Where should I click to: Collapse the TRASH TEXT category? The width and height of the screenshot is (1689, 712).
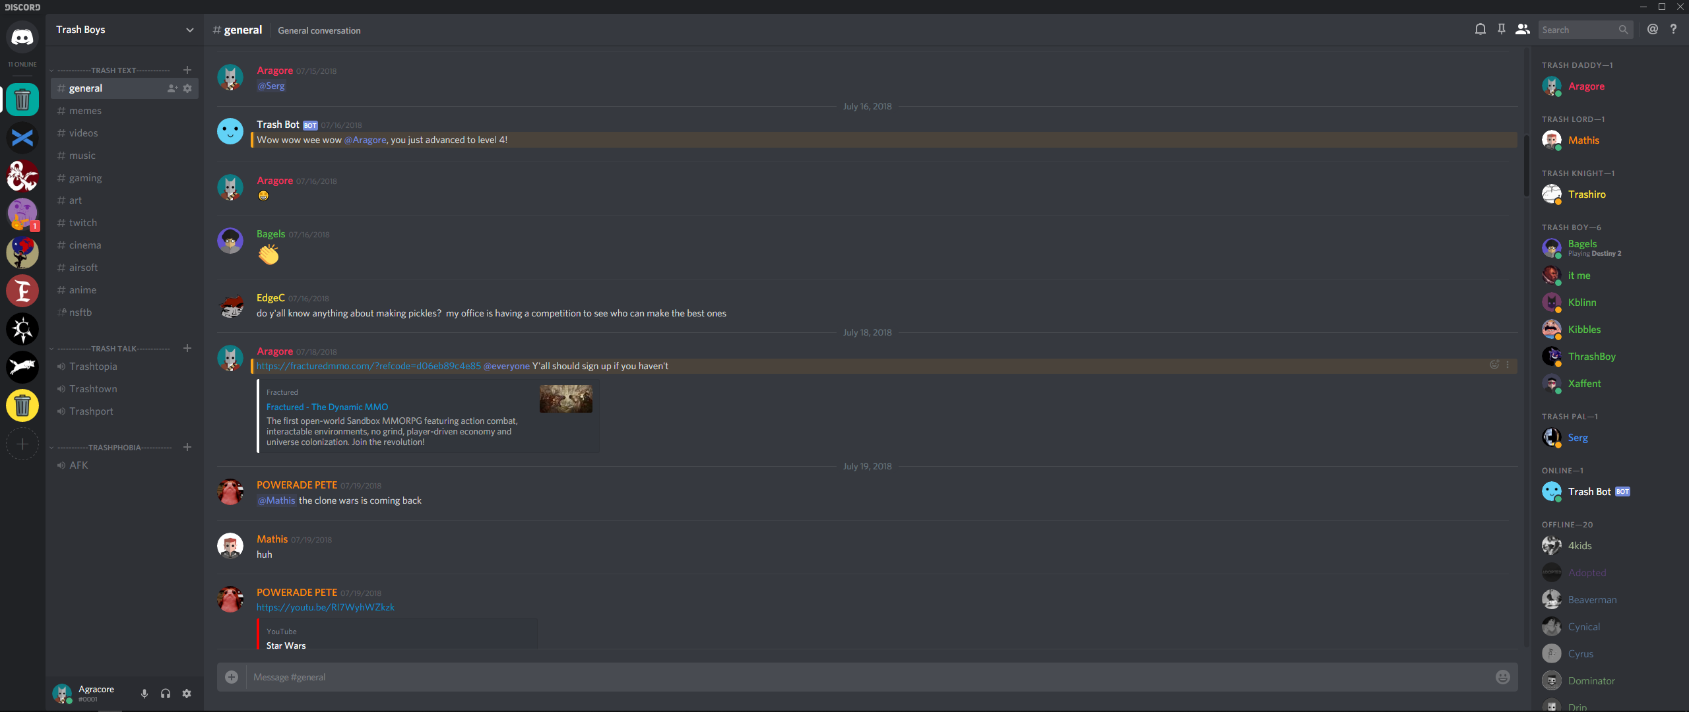click(x=113, y=71)
